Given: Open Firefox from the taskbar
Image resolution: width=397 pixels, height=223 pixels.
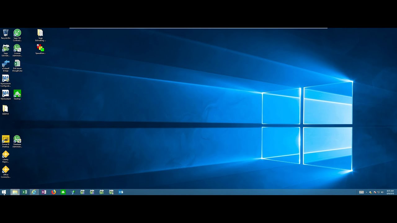Looking at the screenshot, I should pos(54,192).
